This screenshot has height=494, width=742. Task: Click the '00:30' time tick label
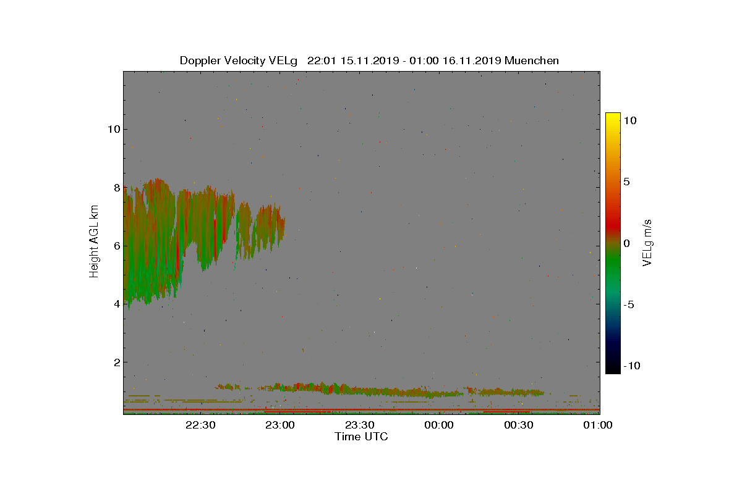[519, 425]
